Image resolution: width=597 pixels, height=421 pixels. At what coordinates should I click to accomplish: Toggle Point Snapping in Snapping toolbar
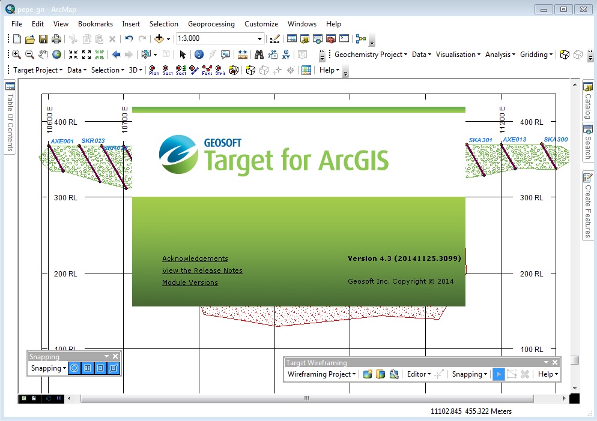click(74, 368)
